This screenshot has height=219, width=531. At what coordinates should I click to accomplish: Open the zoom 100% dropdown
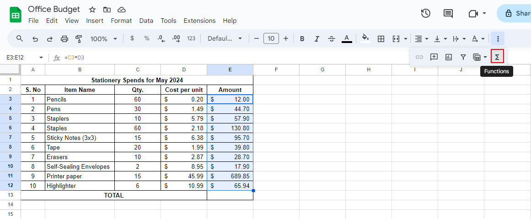click(x=104, y=38)
